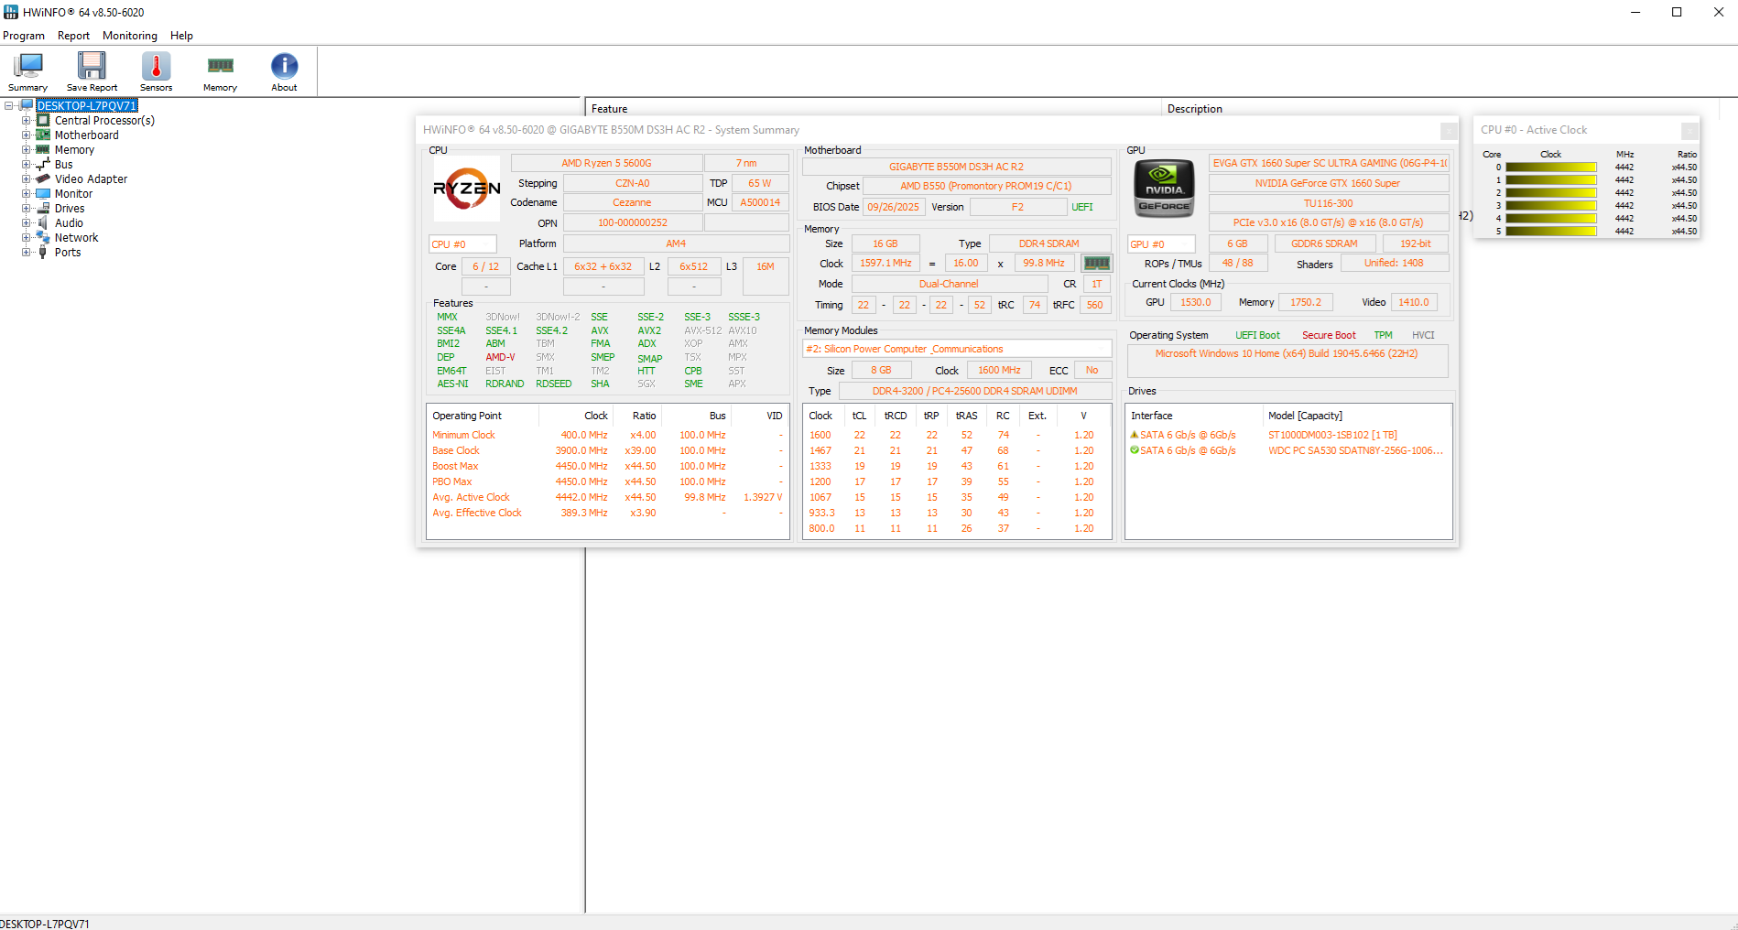
Task: Click the Bus icon in the tree
Action: click(43, 164)
